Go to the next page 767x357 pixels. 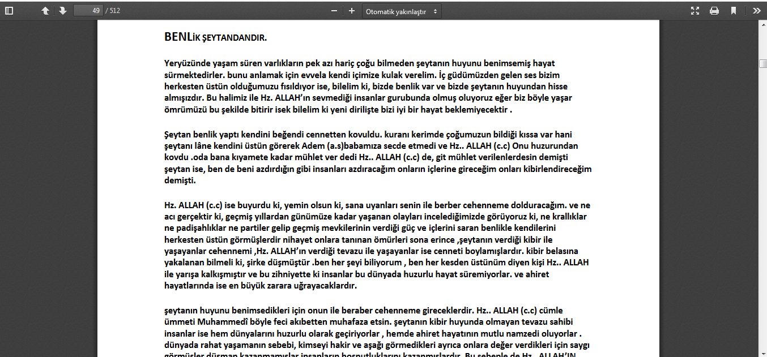62,11
